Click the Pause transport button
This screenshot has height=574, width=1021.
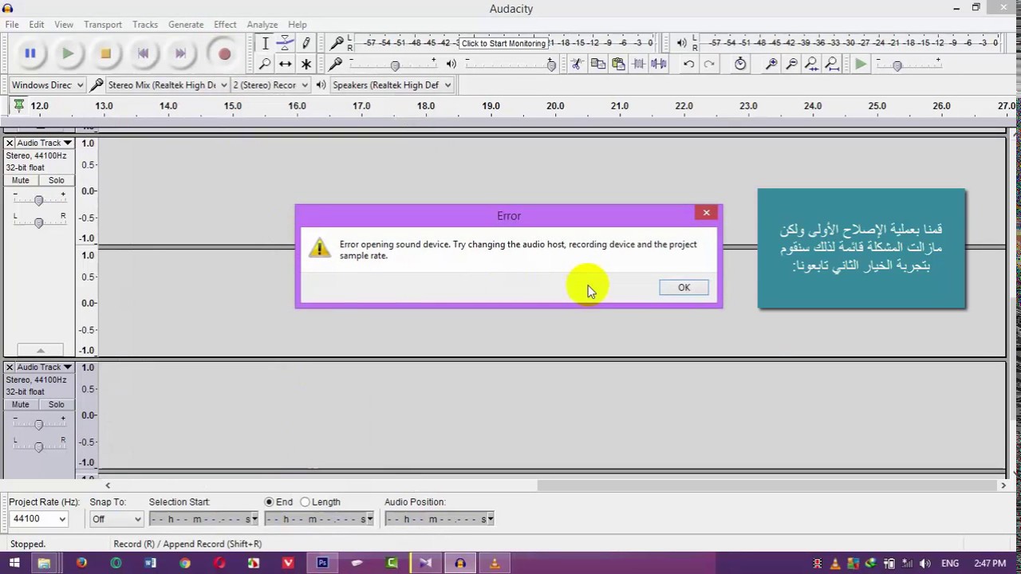30,53
